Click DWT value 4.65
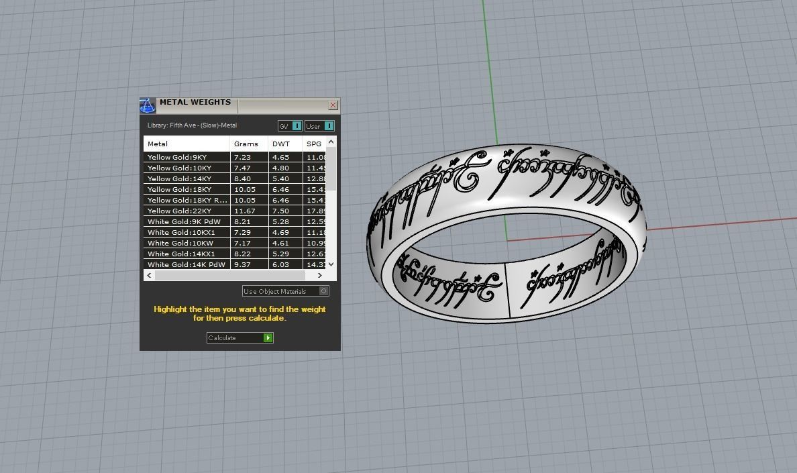 (x=280, y=158)
